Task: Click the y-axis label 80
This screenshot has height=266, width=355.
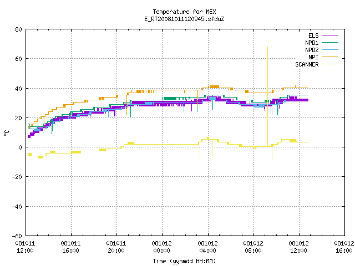Action: (x=18, y=29)
